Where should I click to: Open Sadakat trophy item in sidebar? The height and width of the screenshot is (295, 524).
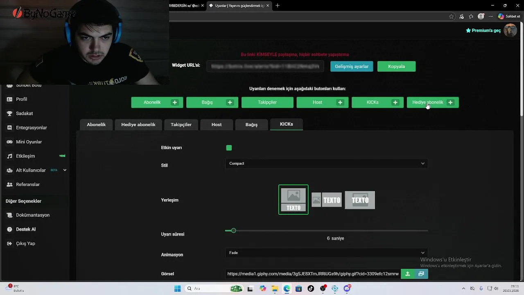click(x=24, y=113)
